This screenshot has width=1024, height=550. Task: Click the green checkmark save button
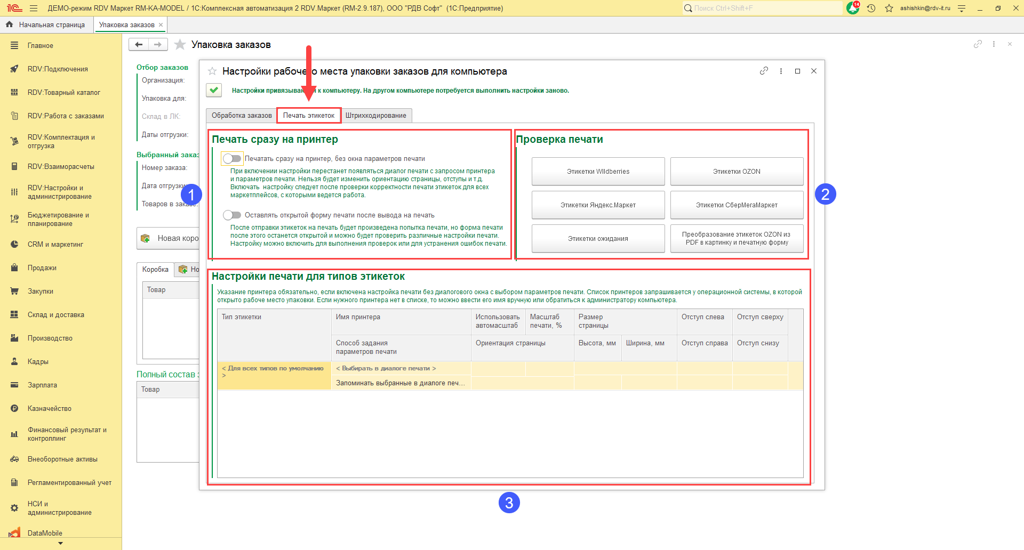click(214, 90)
